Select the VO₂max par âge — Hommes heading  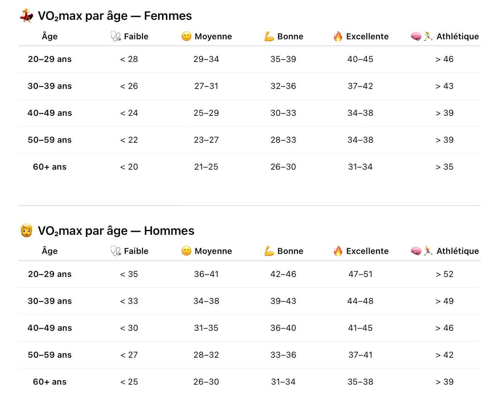pos(116,231)
